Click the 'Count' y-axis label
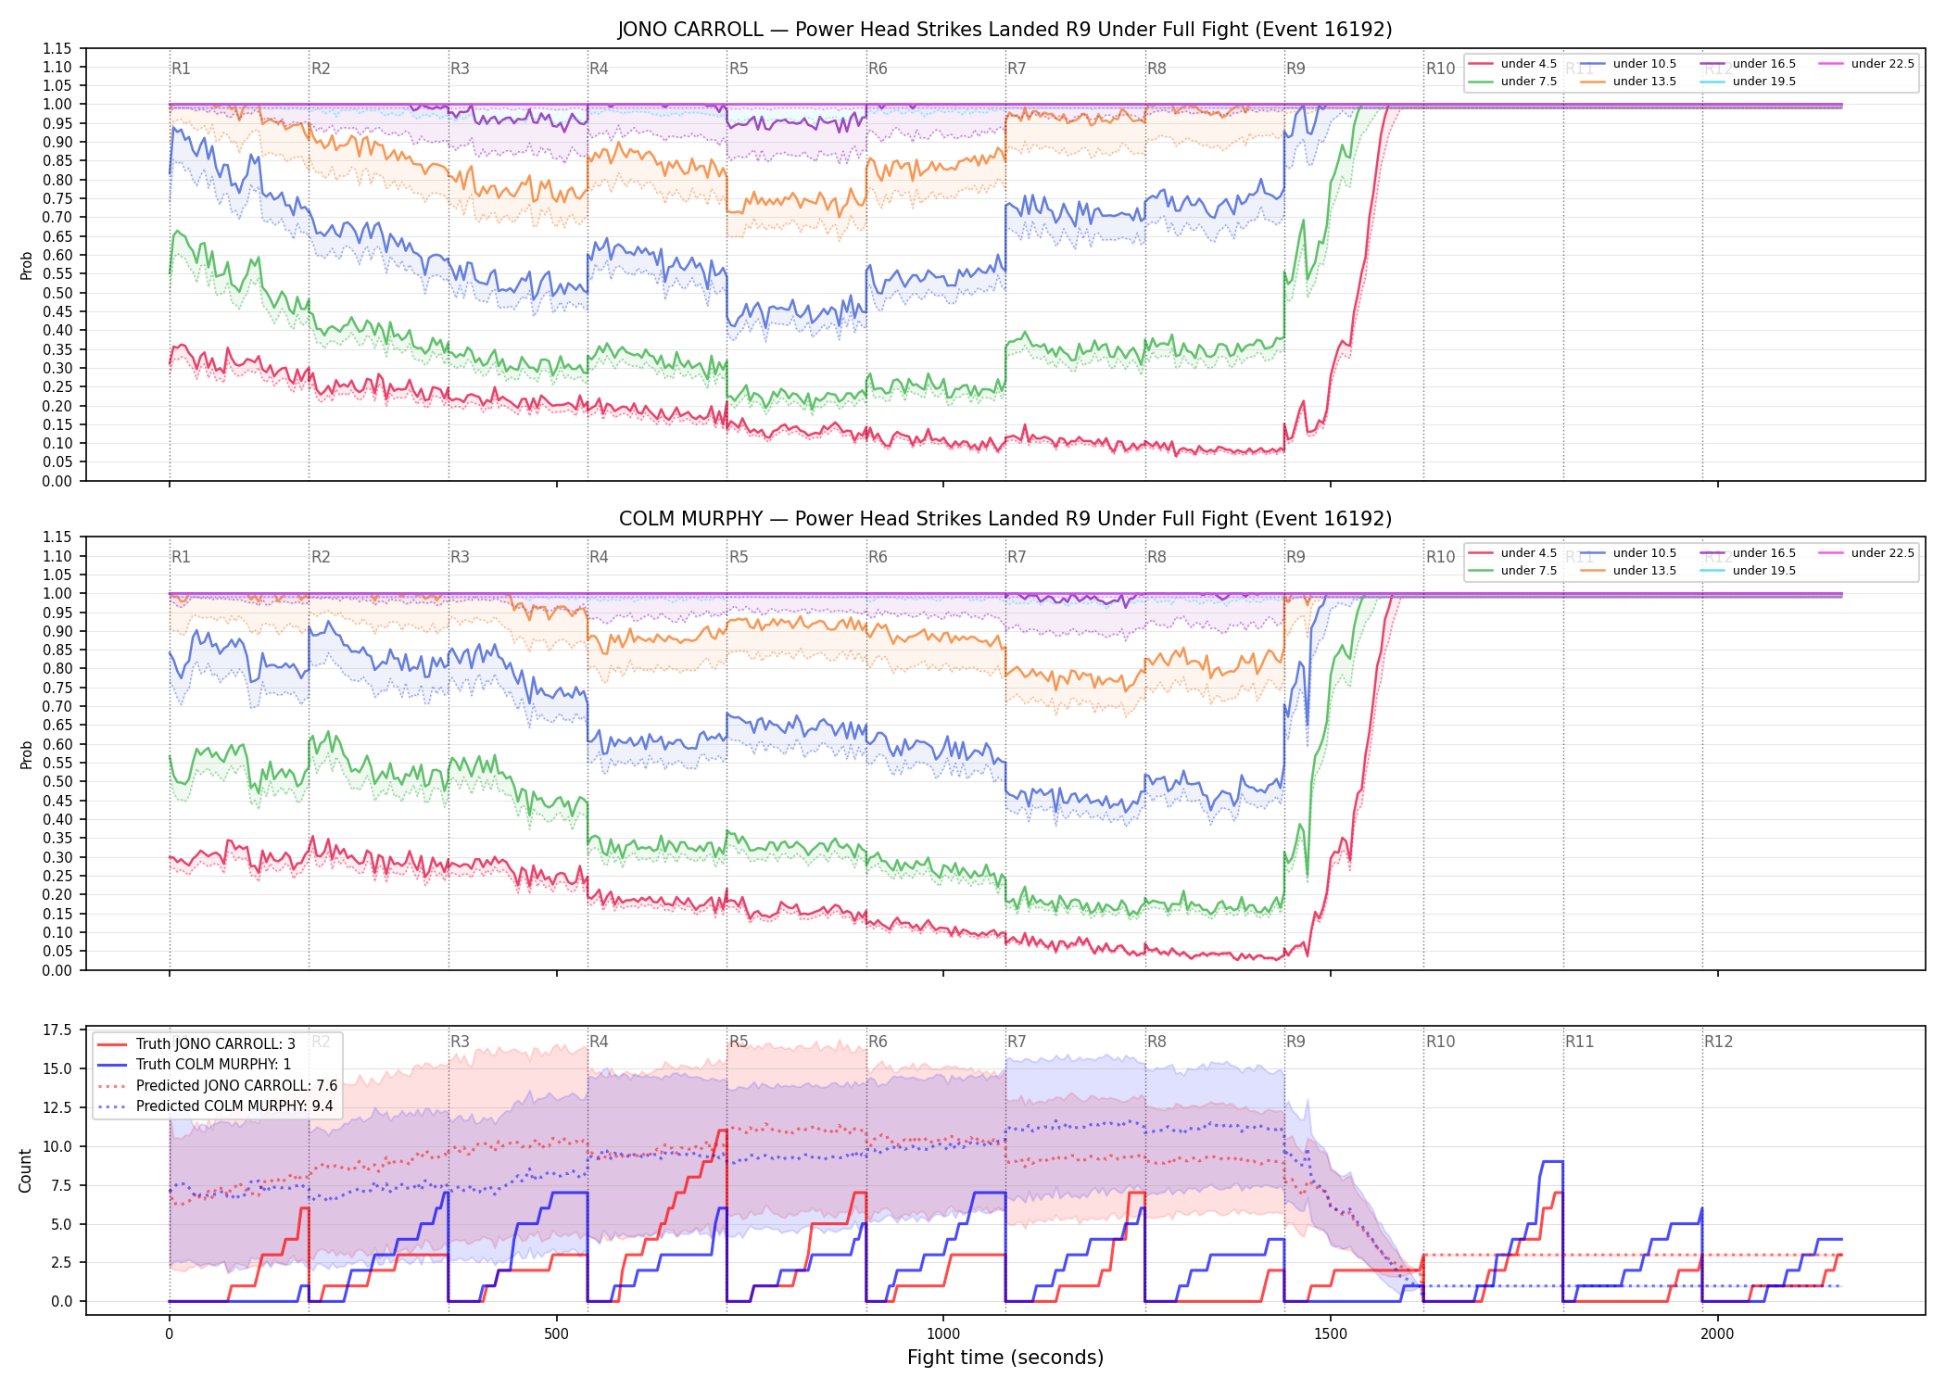 [x=25, y=1170]
